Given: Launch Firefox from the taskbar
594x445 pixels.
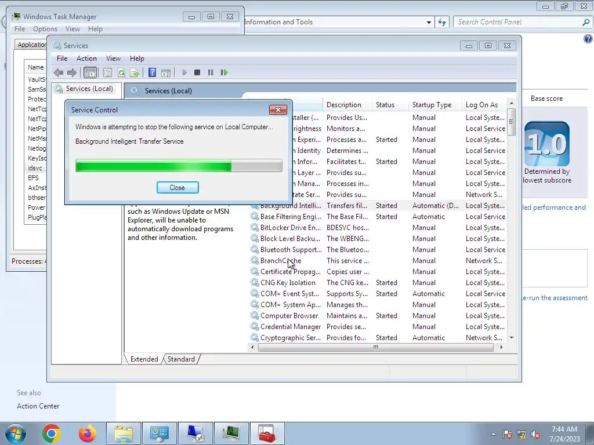Looking at the screenshot, I should [x=88, y=433].
